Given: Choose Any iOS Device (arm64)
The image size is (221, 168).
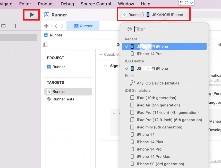Looking at the screenshot, I should point(164,83).
